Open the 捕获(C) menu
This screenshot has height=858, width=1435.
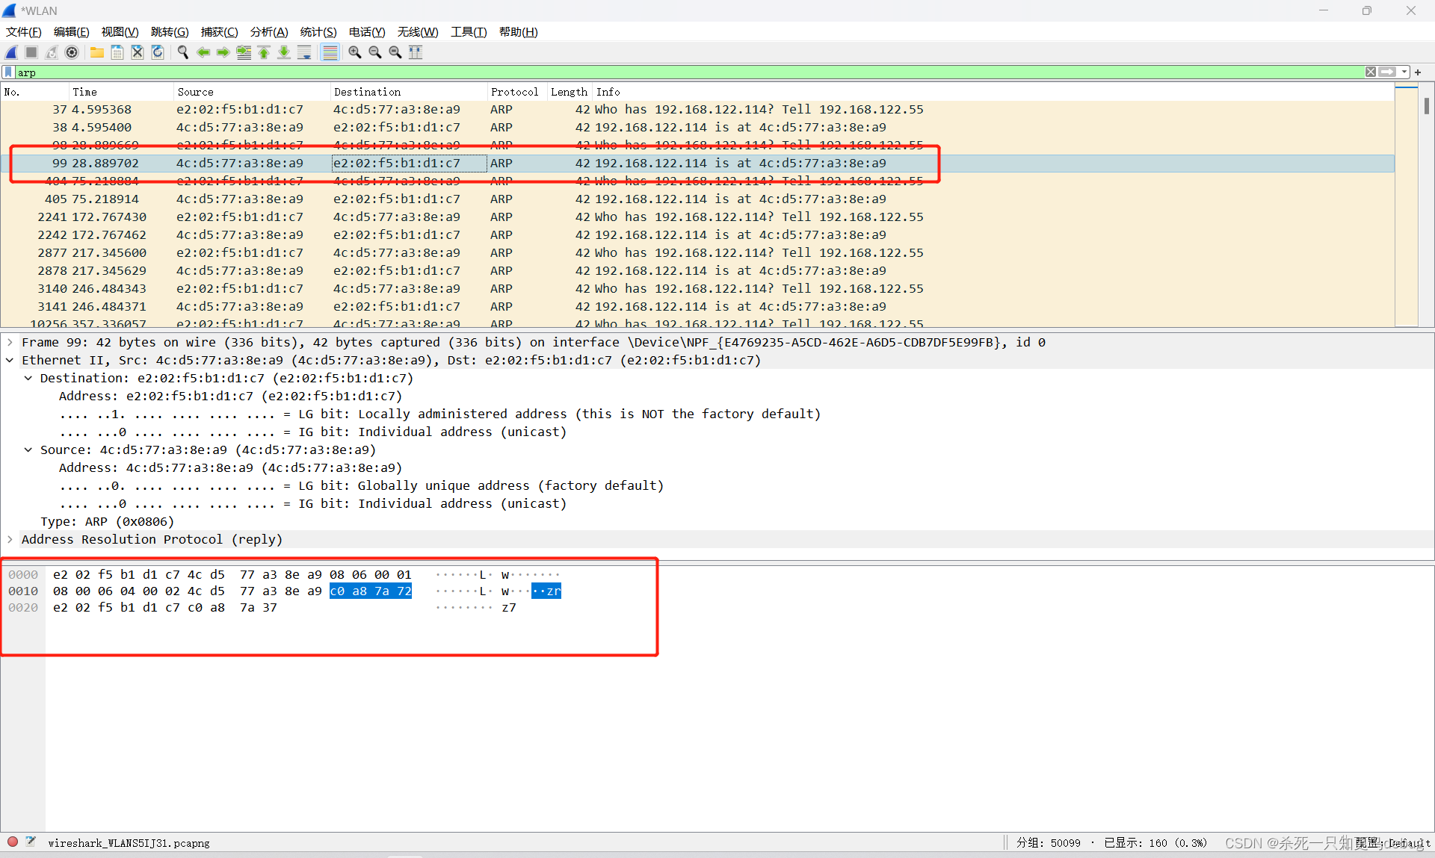tap(220, 32)
